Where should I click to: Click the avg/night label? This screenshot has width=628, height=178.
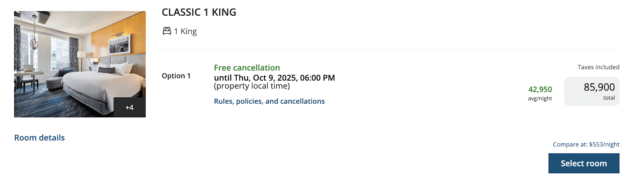pyautogui.click(x=540, y=99)
